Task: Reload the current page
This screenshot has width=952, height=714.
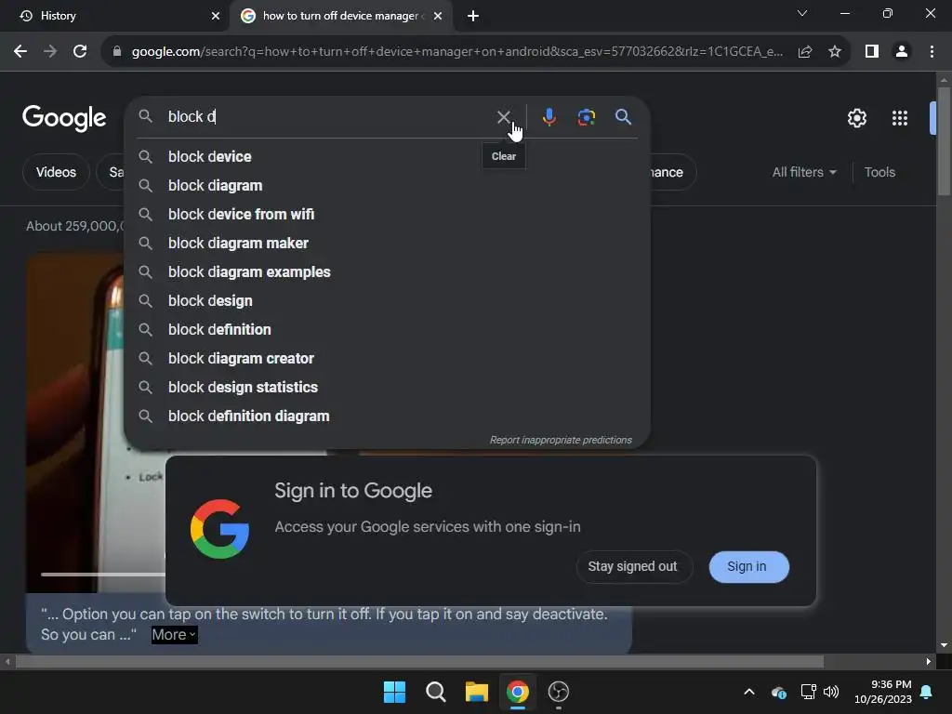Action: click(80, 51)
